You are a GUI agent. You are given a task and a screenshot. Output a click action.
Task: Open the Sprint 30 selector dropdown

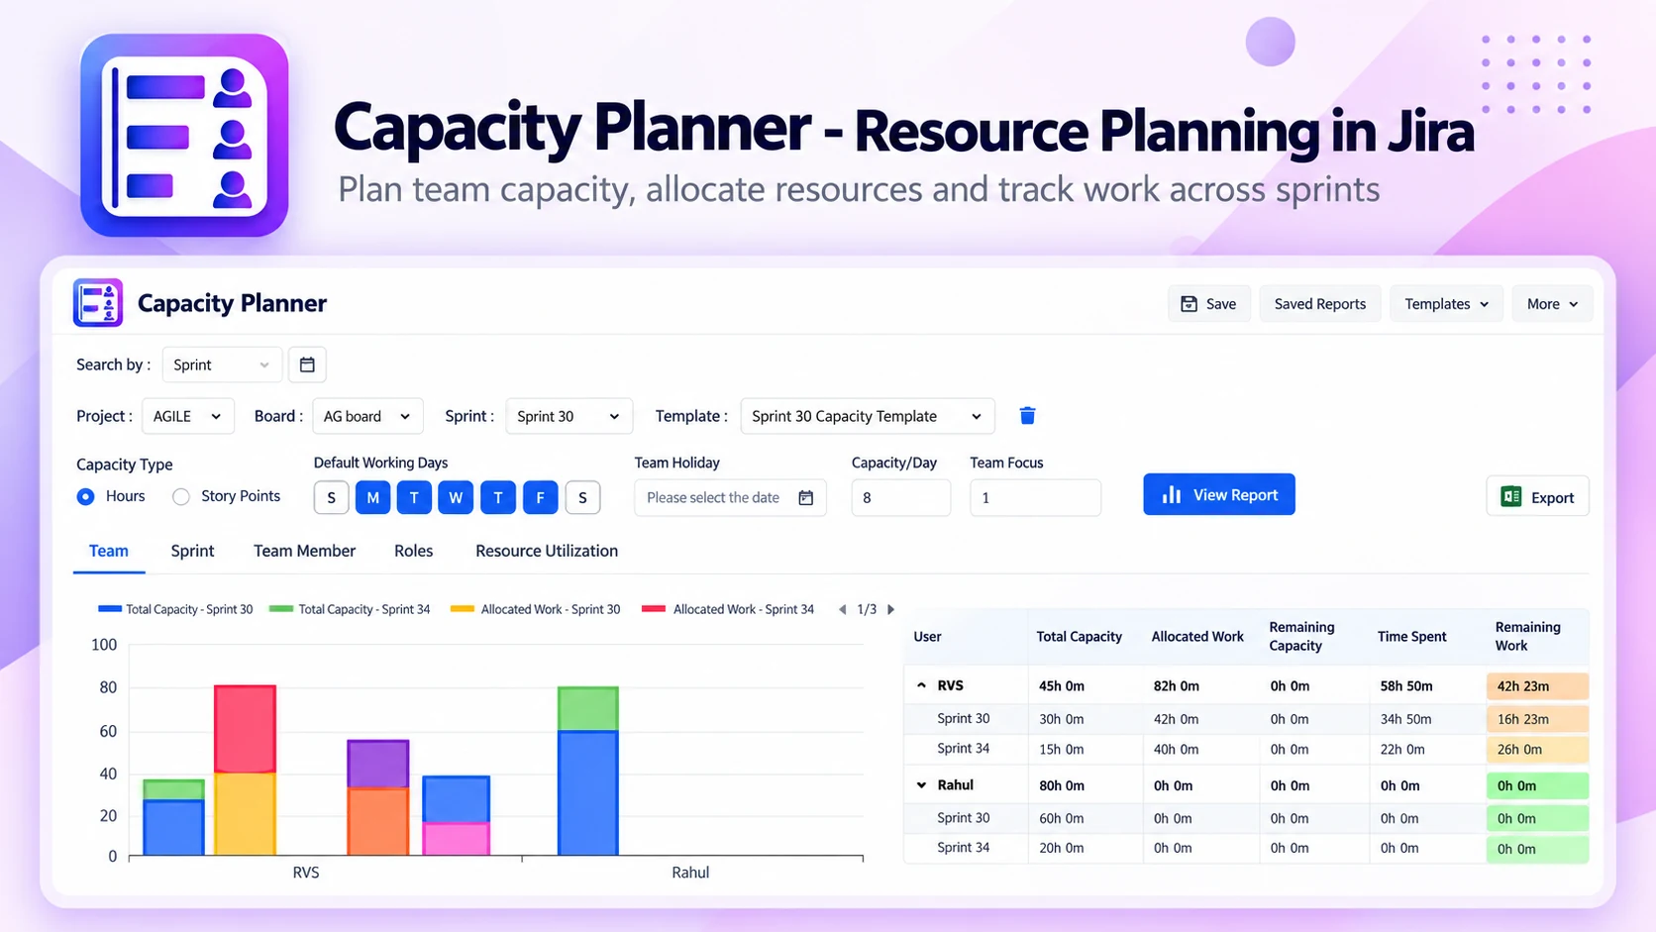(569, 416)
